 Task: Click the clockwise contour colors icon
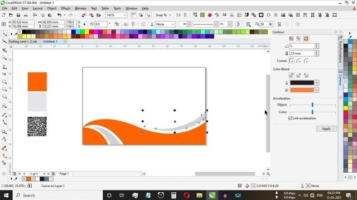[x=299, y=76]
